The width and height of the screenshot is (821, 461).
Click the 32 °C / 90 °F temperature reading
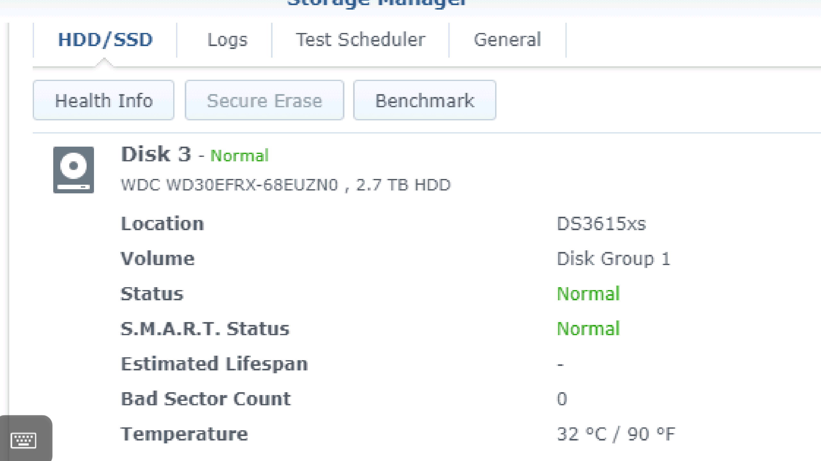[x=616, y=434]
